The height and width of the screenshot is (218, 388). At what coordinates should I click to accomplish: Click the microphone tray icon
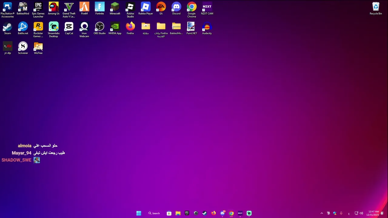pos(341,213)
